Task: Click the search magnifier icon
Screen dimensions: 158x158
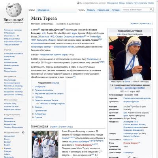Action: (151, 9)
